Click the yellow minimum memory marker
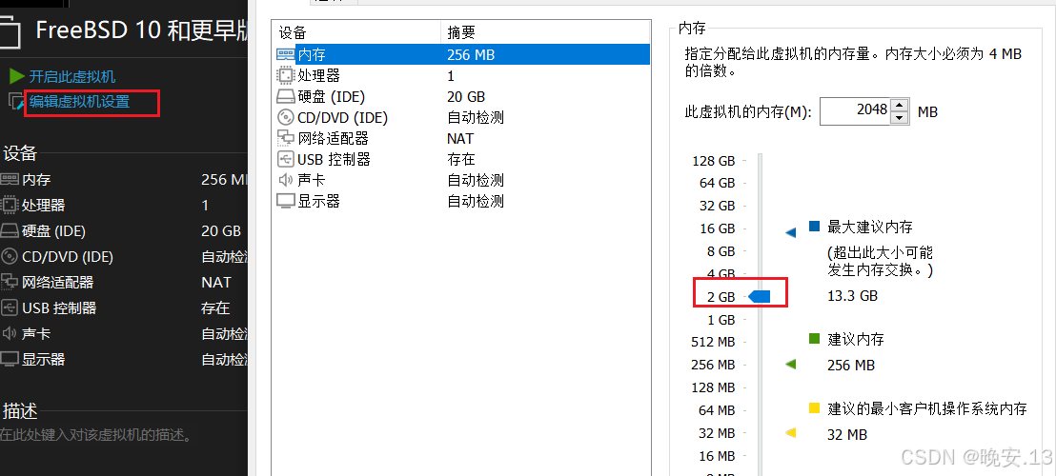Screen dimensions: 1056x476 (x=791, y=433)
